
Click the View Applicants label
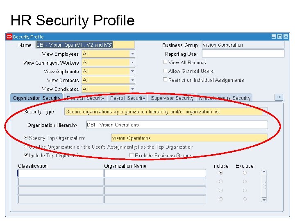pyautogui.click(x=61, y=71)
